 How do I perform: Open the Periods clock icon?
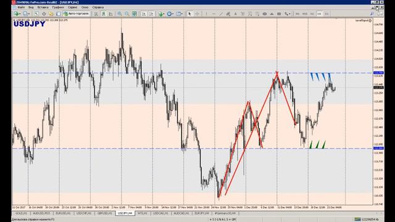[169, 14]
